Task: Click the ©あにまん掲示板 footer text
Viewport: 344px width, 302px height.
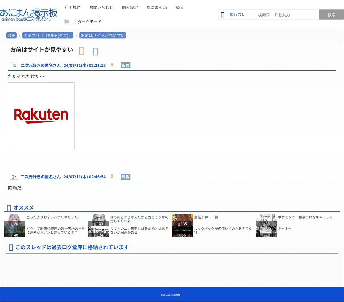Action: (171, 295)
